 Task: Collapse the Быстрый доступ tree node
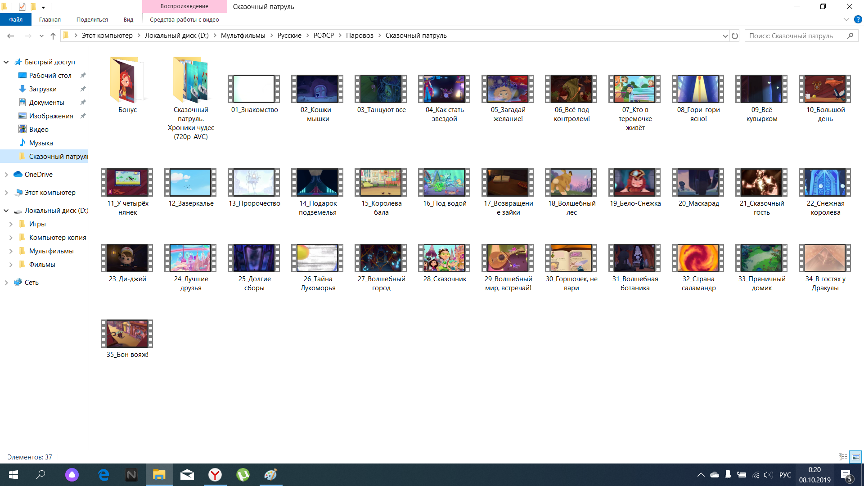[6, 62]
